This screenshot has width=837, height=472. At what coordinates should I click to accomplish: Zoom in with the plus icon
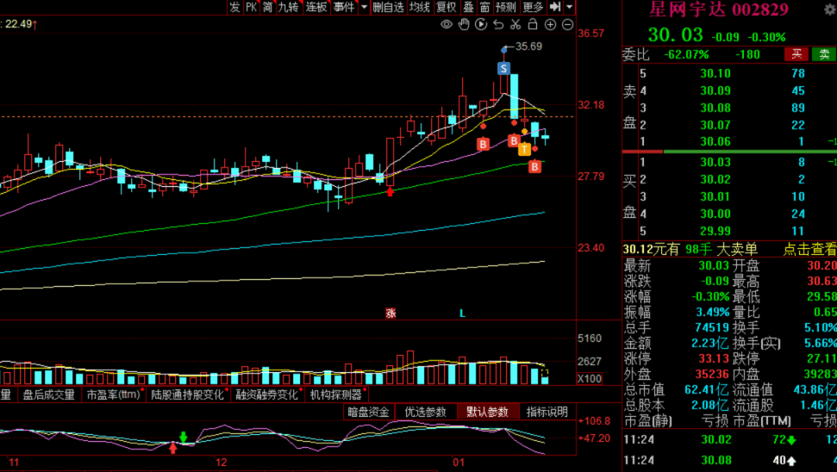click(550, 25)
